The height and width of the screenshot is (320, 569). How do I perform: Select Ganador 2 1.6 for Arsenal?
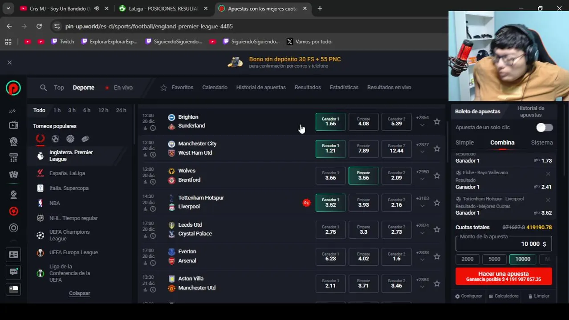click(x=396, y=256)
